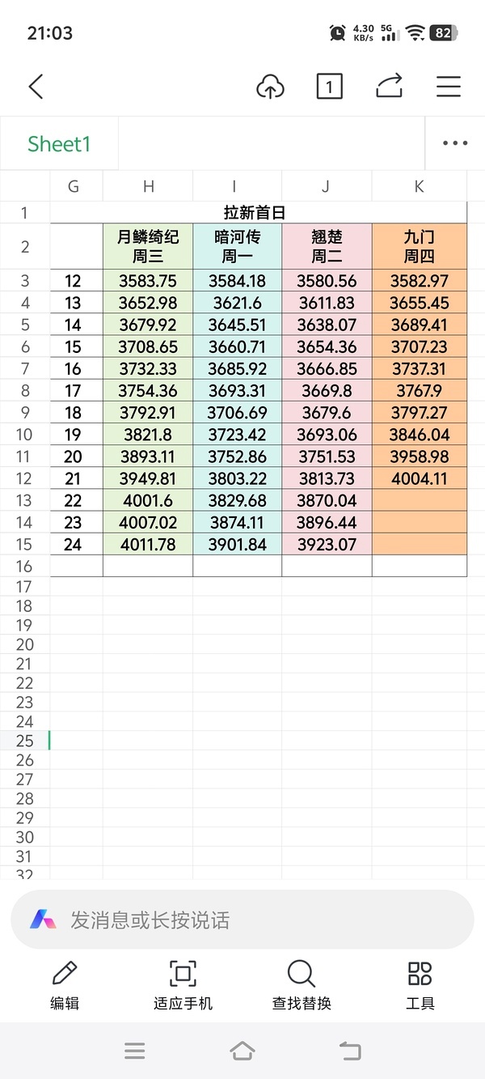The width and height of the screenshot is (485, 1079).
Task: Select cell containing 4011.78
Action: point(148,544)
